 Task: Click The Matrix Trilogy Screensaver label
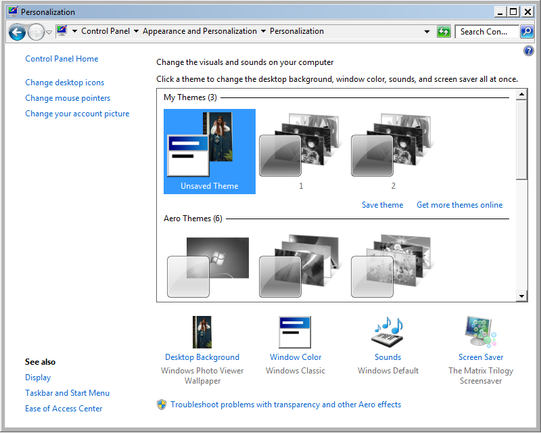tap(481, 375)
